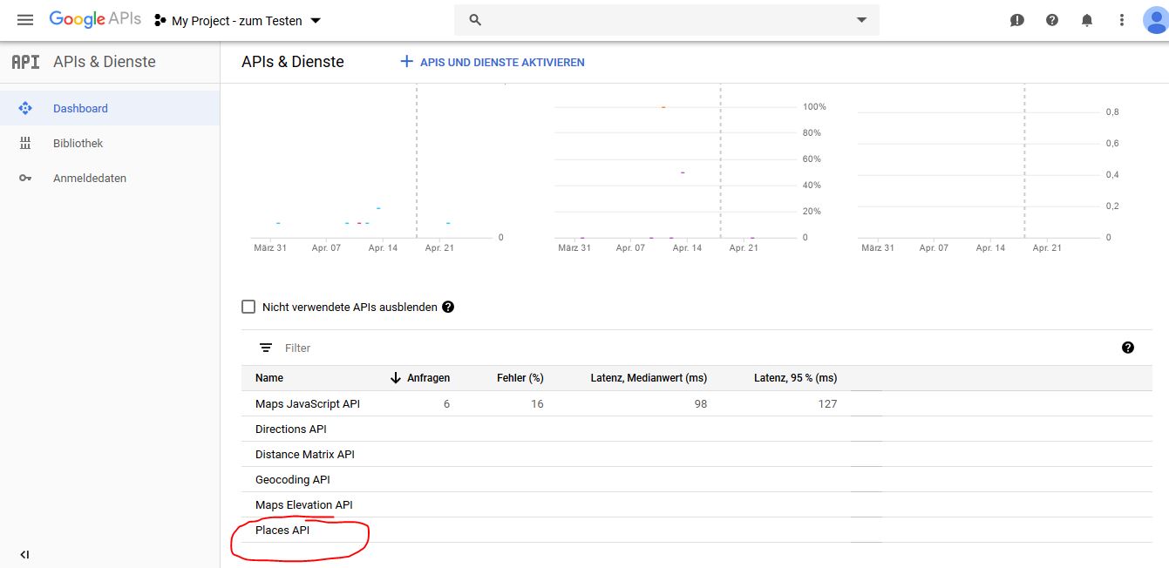This screenshot has width=1169, height=568.
Task: Click the Dashboard icon in sidebar
Action: pyautogui.click(x=25, y=108)
